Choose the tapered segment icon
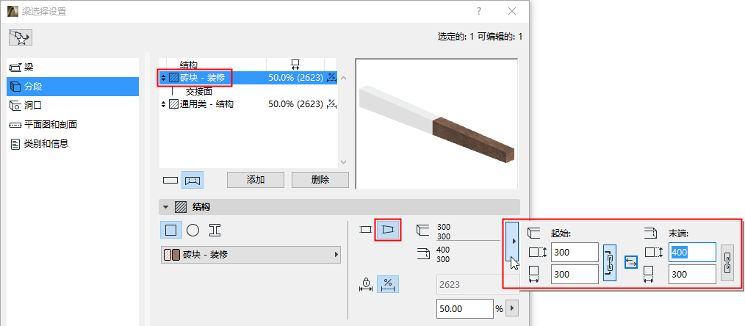 (x=388, y=230)
